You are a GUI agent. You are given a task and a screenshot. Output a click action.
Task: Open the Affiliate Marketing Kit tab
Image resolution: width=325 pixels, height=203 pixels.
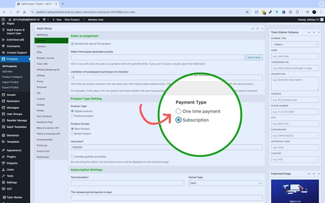48,69
